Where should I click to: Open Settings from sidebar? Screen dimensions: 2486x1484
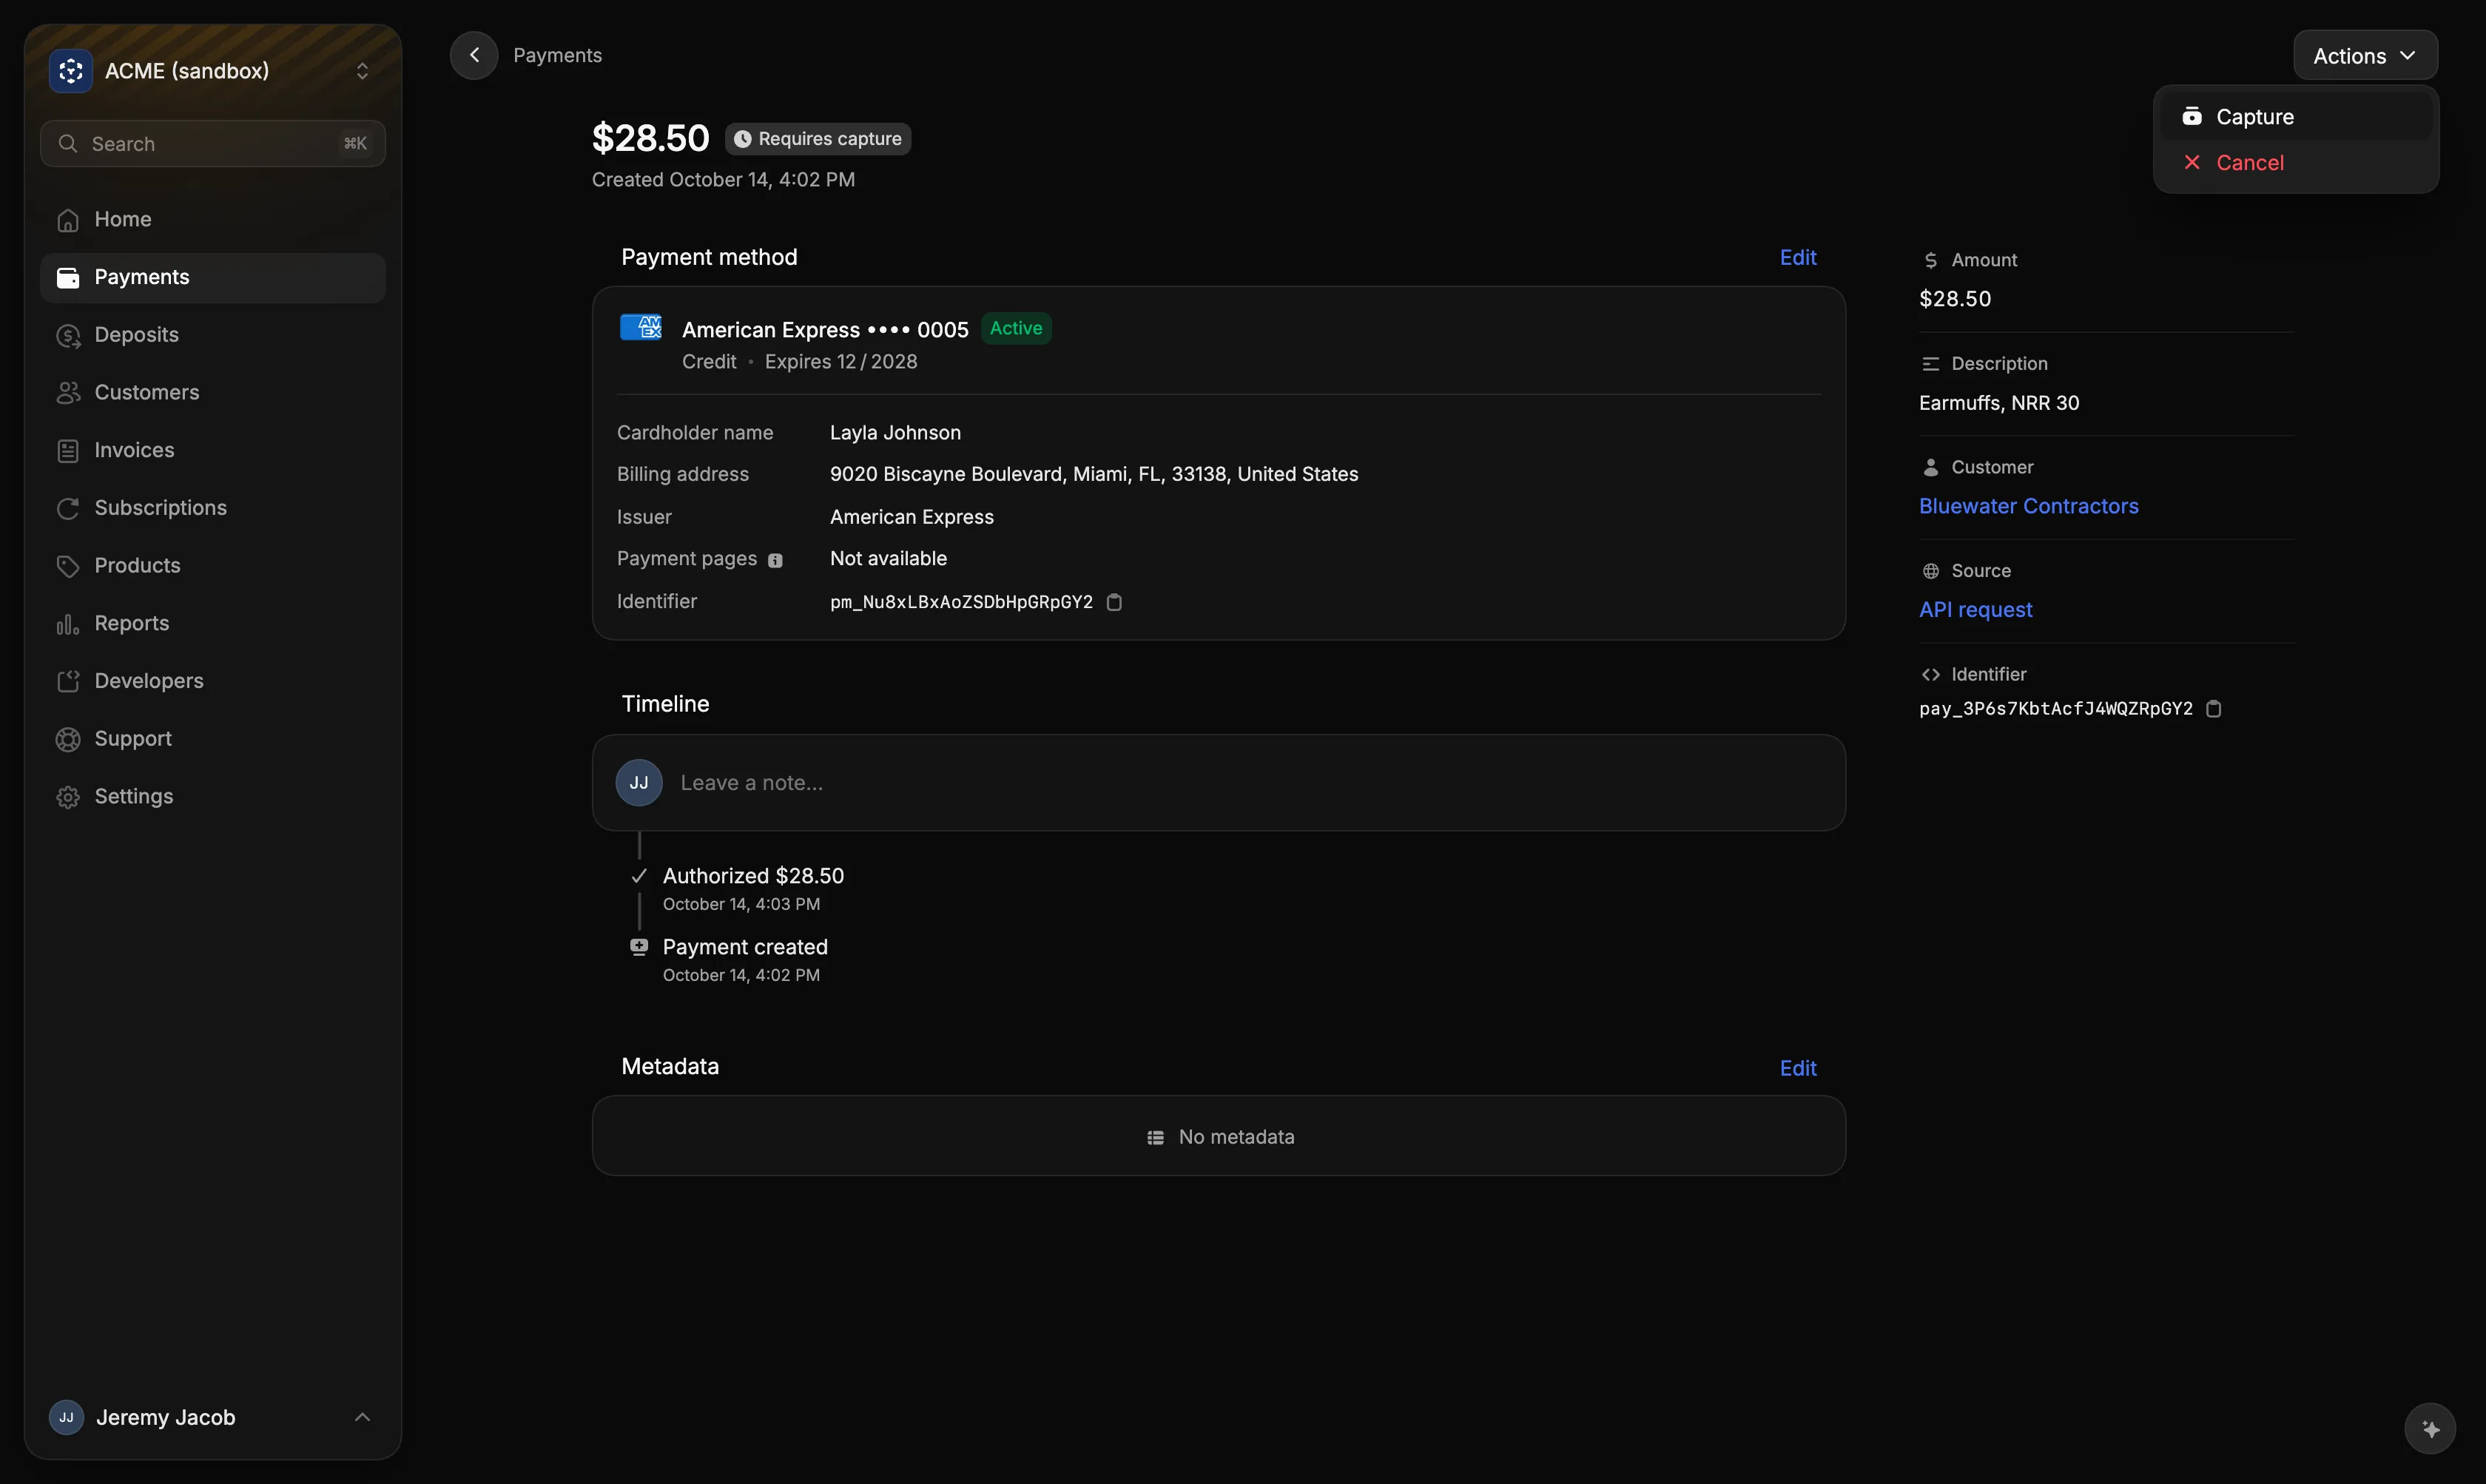pos(212,796)
